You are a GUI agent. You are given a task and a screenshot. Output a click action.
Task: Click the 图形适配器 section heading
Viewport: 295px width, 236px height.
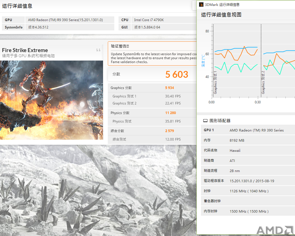tap(220, 121)
